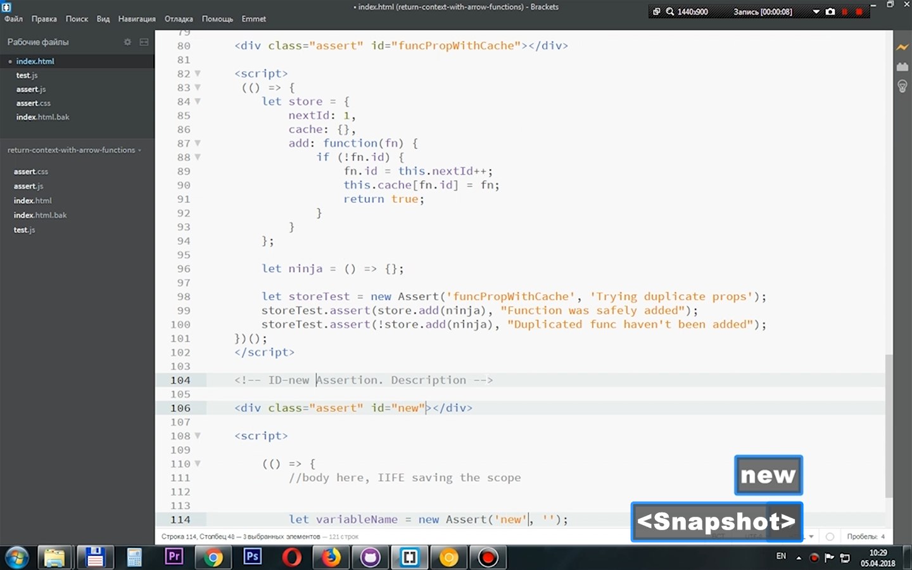Click Пробелы indentation setting in status bar
This screenshot has height=570, width=912.
click(x=866, y=536)
